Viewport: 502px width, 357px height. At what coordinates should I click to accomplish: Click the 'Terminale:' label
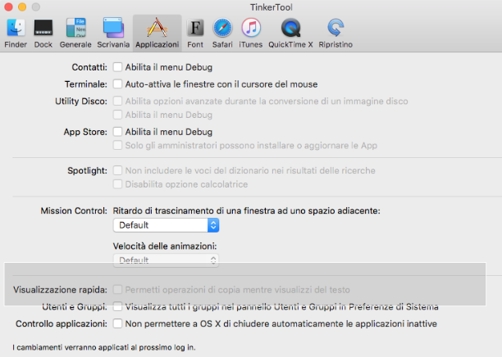[86, 84]
